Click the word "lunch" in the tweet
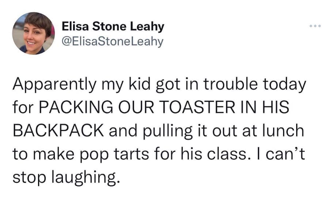 (287, 131)
